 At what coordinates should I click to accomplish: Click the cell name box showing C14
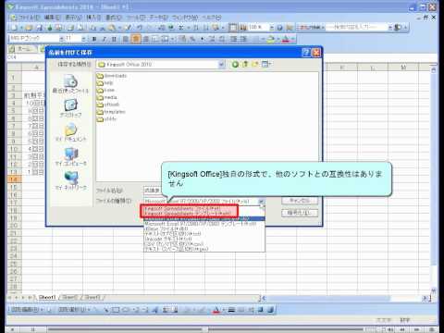coord(26,57)
